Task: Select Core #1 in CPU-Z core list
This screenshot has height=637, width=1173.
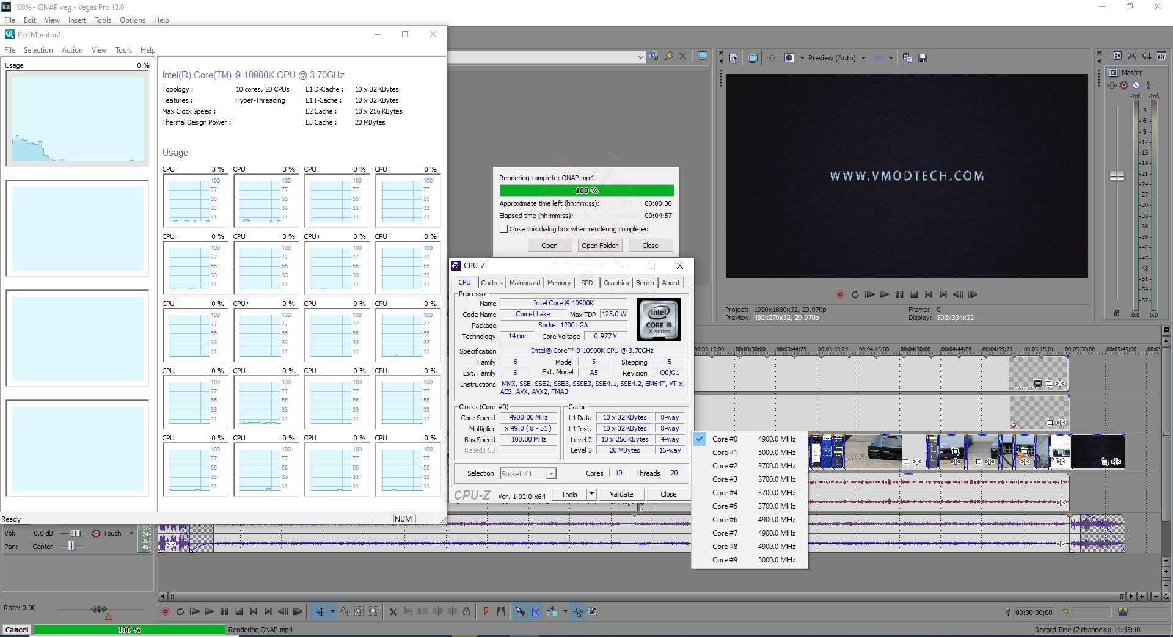Action: (725, 453)
